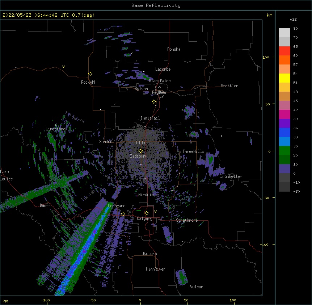Click the 80 value in dBZ legend

tap(295, 29)
